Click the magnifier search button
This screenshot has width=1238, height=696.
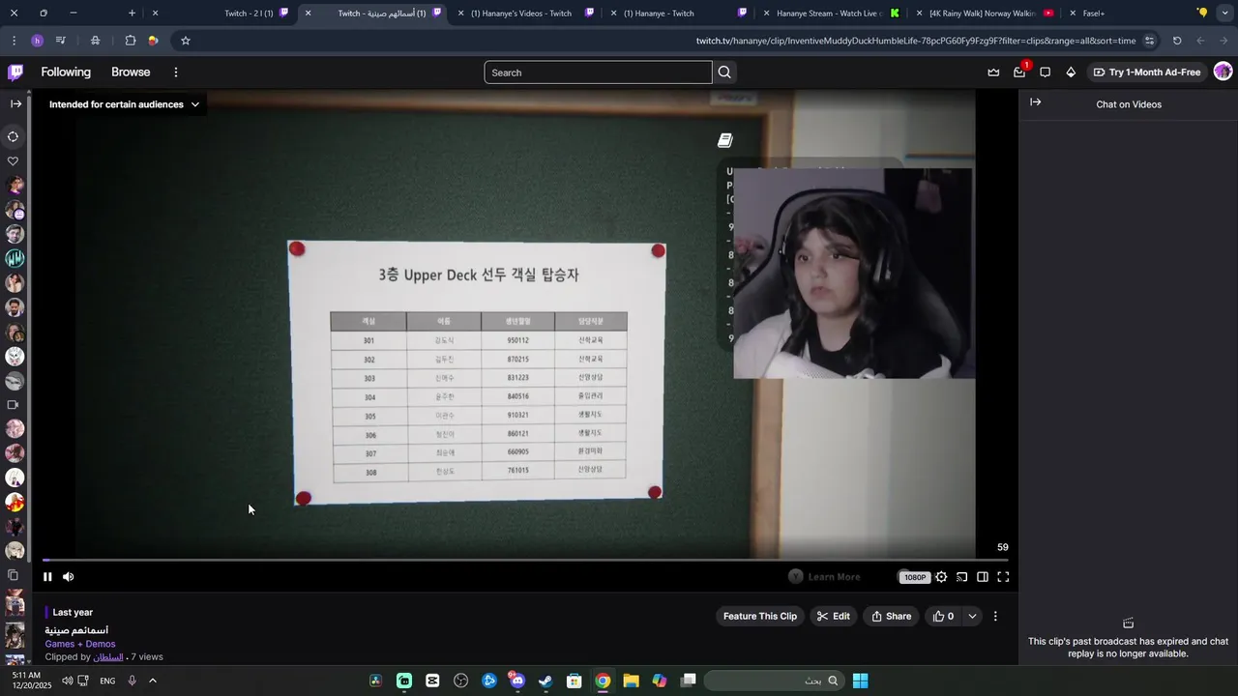(724, 72)
